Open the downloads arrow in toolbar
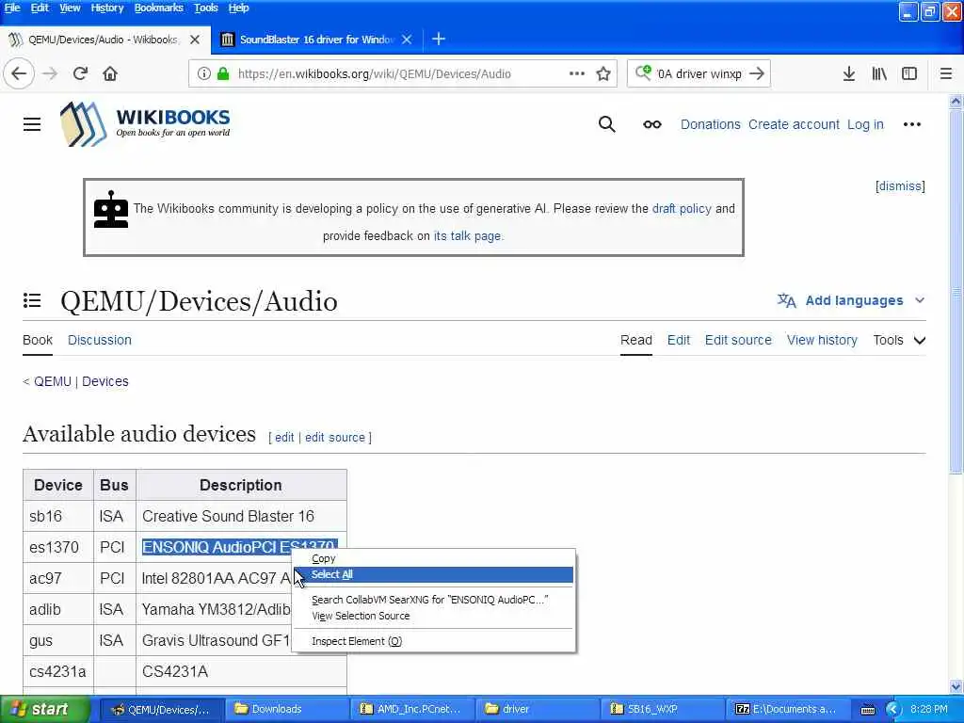This screenshot has height=723, width=964. (x=848, y=73)
